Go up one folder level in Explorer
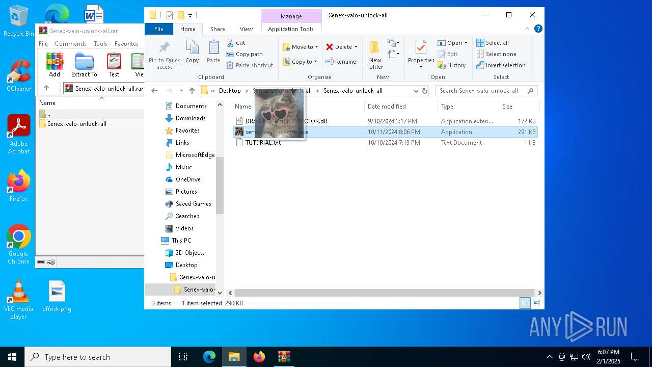The height and width of the screenshot is (367, 652). pyautogui.click(x=192, y=91)
